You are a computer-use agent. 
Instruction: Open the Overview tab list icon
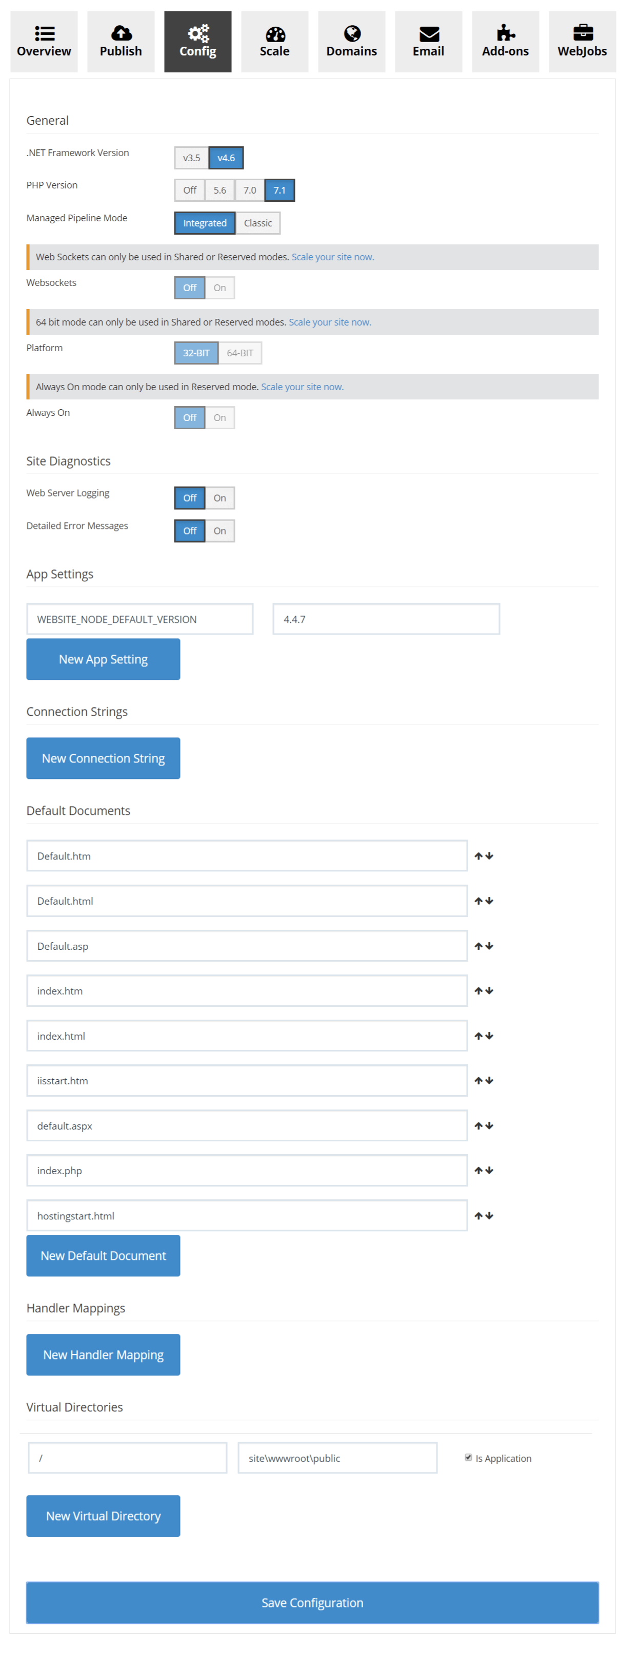click(44, 33)
